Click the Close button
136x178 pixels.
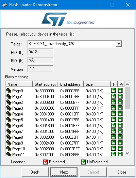[122, 172]
